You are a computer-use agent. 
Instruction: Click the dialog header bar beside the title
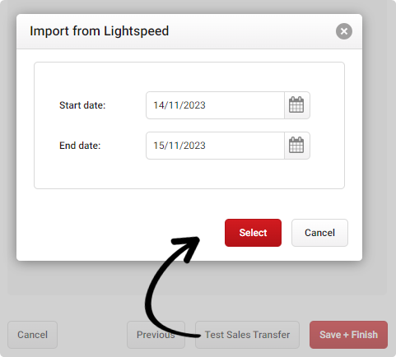pyautogui.click(x=247, y=31)
